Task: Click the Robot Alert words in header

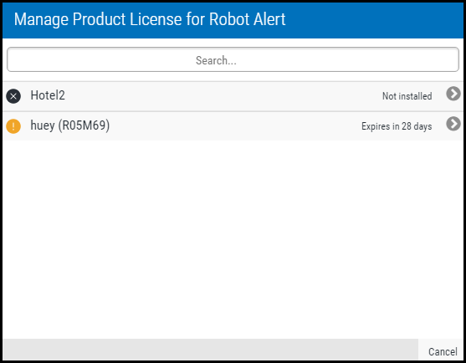Action: coord(248,19)
